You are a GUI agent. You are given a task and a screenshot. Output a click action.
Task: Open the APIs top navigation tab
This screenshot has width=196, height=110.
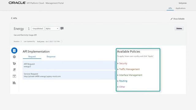pos(170,8)
